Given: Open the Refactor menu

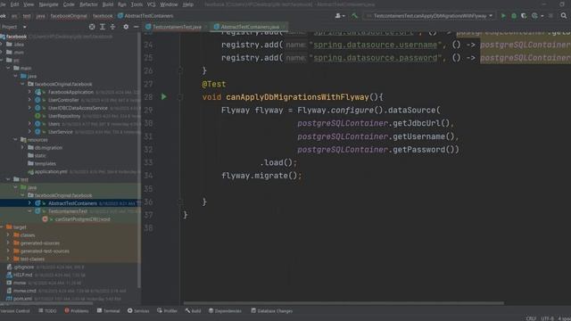Looking at the screenshot, I should pos(88,4).
